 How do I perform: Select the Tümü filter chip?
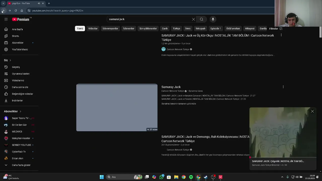pos(80,28)
